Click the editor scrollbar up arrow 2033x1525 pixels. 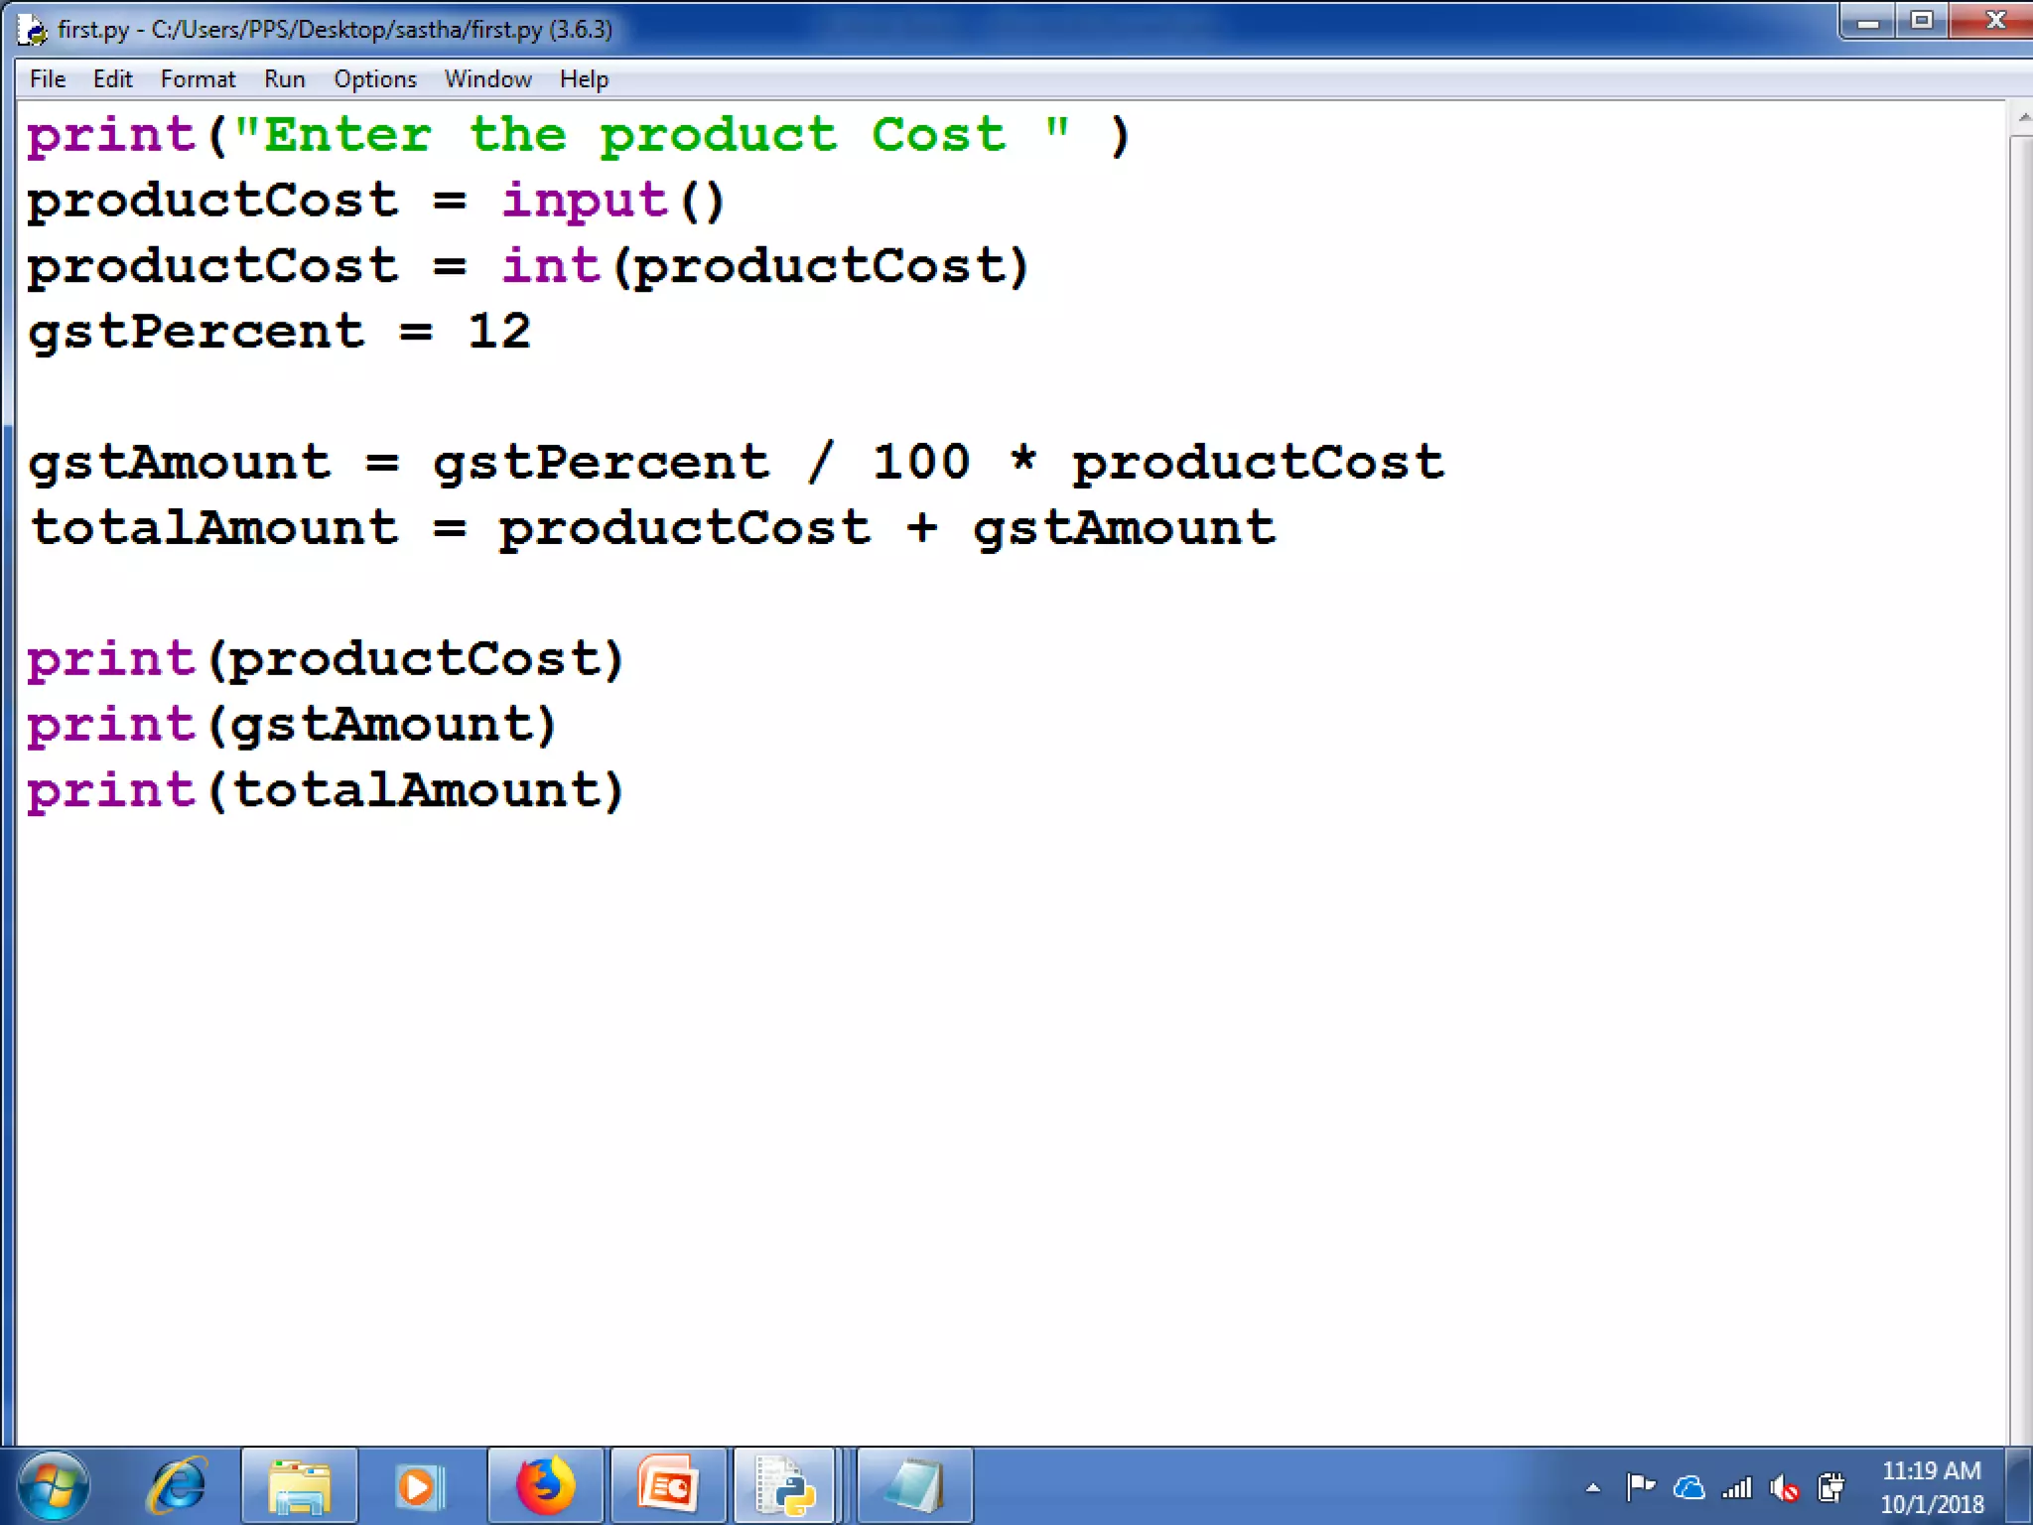pos(2022,119)
